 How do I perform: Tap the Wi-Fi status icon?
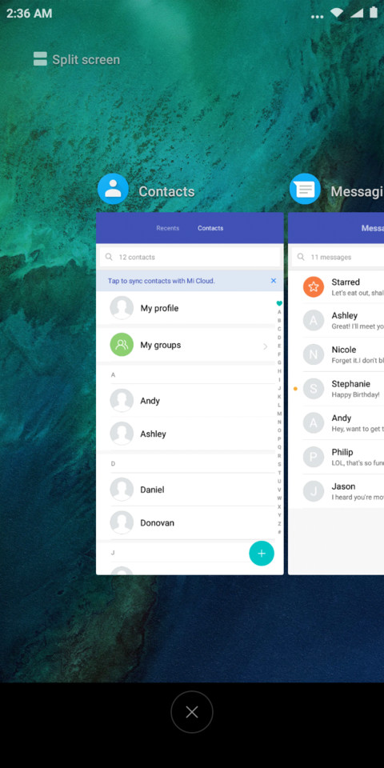(x=337, y=14)
